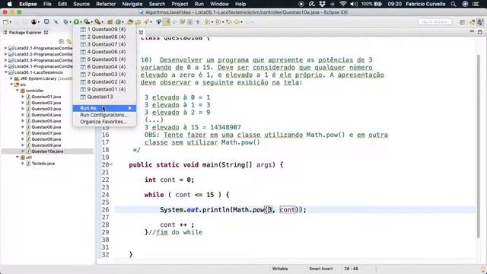Screen dimensions: 487x274
Task: Click the Back navigation arrow icon
Action: click(x=237, y=22)
